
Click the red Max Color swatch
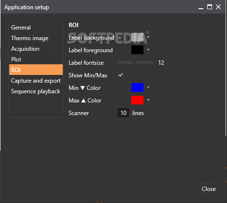tap(137, 100)
